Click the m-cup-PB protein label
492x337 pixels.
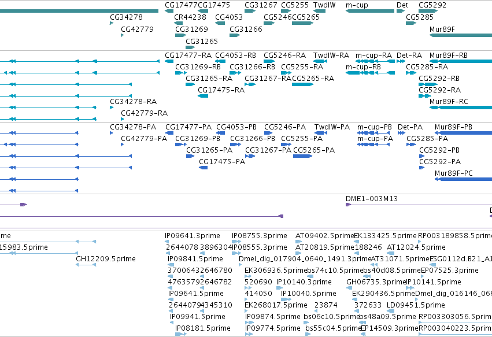click(x=374, y=127)
